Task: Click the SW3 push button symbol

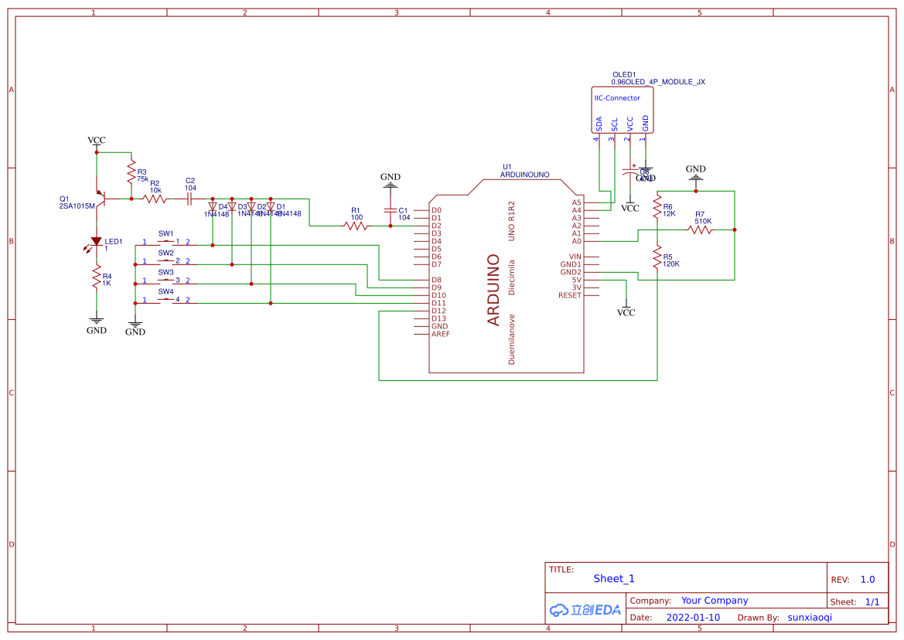Action: pyautogui.click(x=166, y=281)
